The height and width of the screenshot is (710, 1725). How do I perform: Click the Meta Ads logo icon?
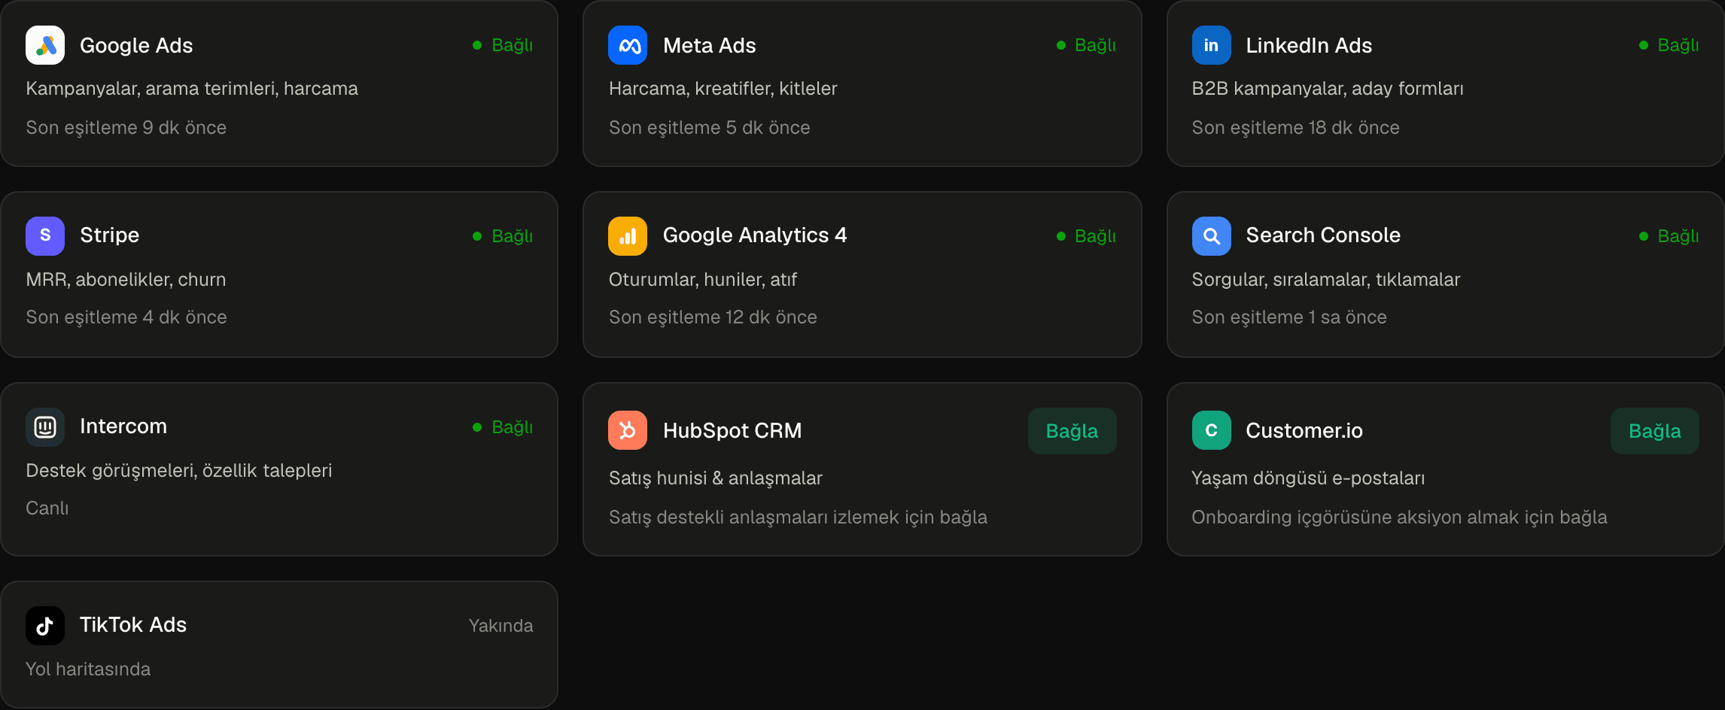[x=628, y=45]
